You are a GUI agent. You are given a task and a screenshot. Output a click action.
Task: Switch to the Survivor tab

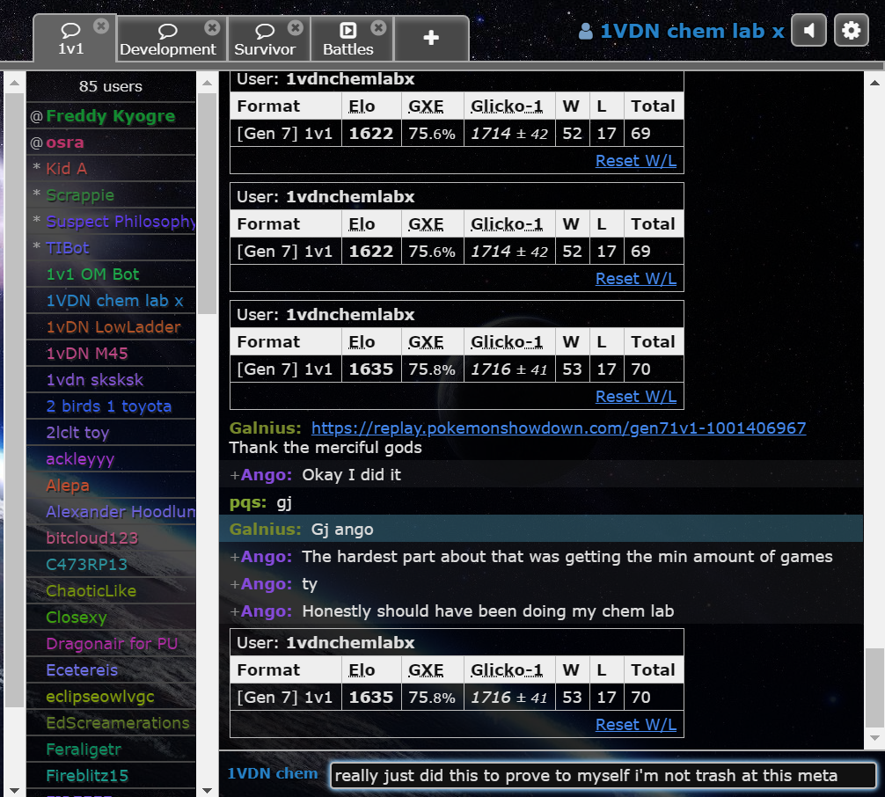(x=264, y=40)
